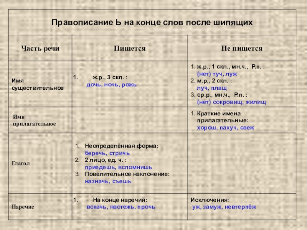Click the examples 'приедешь, вспомнишь'
This screenshot has width=307, height=230.
click(x=119, y=167)
